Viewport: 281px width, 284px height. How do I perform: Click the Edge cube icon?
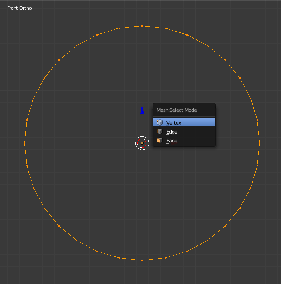[159, 131]
